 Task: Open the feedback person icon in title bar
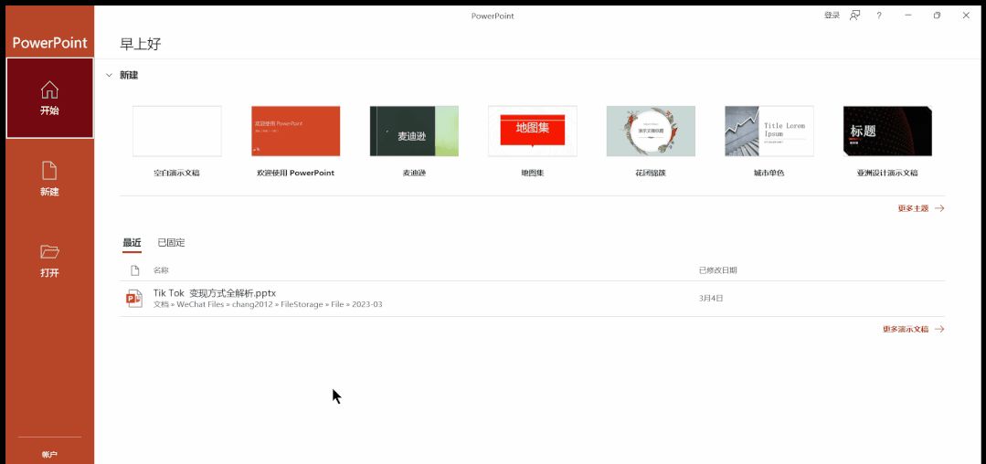tap(854, 16)
